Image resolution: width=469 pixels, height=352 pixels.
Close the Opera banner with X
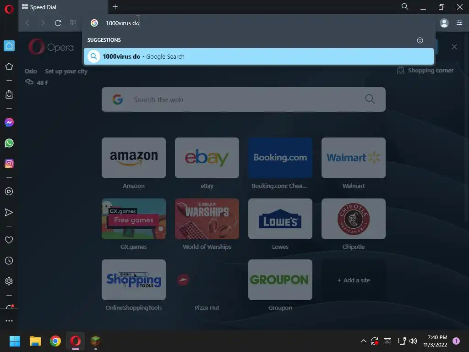[x=454, y=47]
